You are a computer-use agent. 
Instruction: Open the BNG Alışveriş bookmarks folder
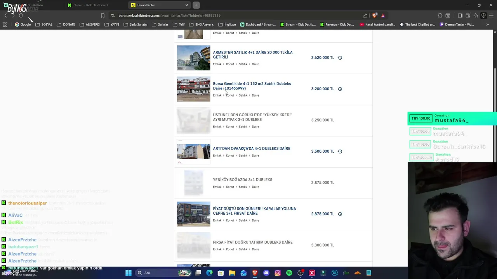coord(201,24)
